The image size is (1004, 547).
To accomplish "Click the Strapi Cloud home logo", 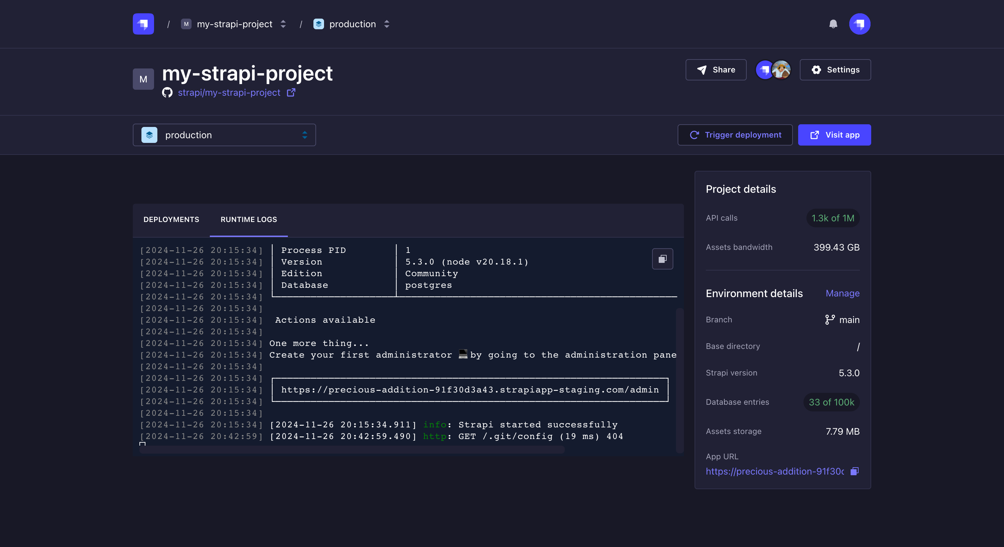I will click(143, 24).
